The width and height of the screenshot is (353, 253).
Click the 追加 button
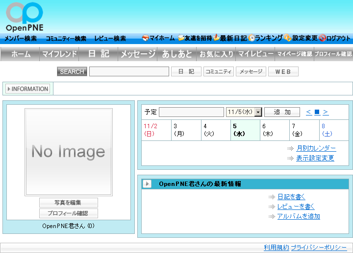pos(282,112)
